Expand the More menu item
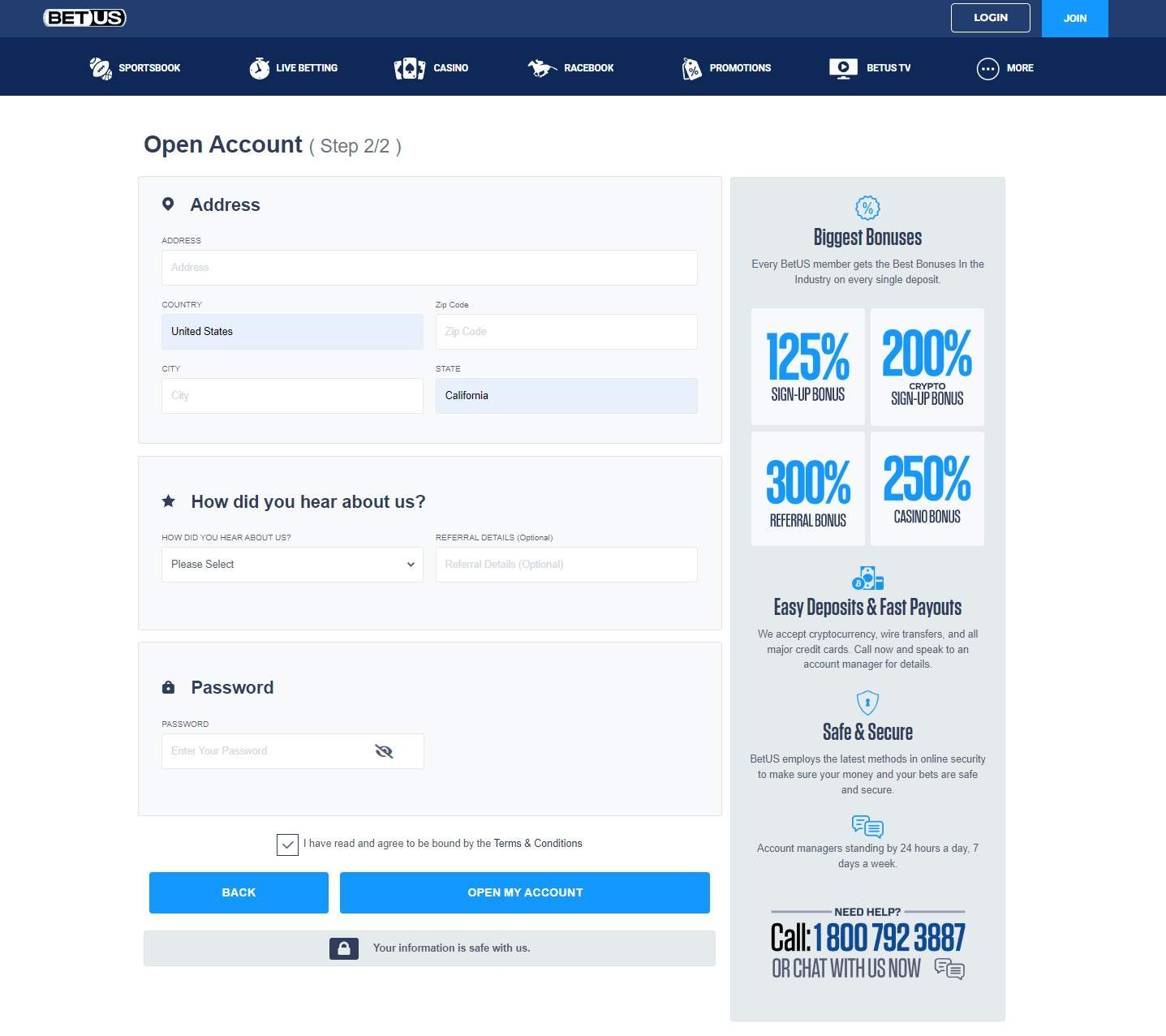1166x1036 pixels. click(x=1005, y=68)
